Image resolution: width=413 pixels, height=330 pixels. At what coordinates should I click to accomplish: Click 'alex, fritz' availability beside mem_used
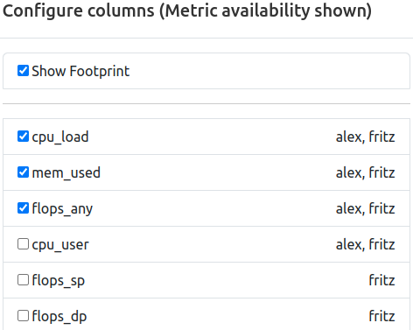click(x=366, y=172)
